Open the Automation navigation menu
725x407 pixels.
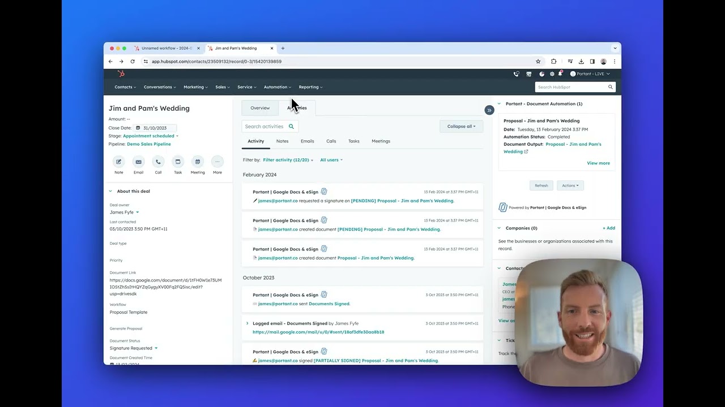(x=278, y=87)
